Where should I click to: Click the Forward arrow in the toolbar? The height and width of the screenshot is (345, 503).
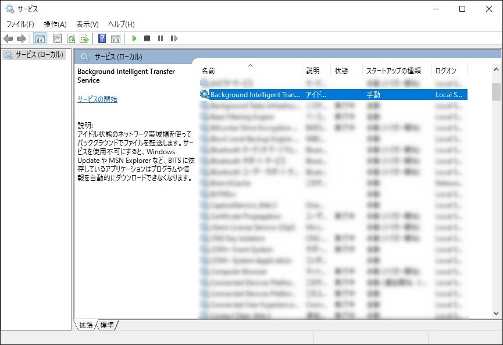click(22, 38)
